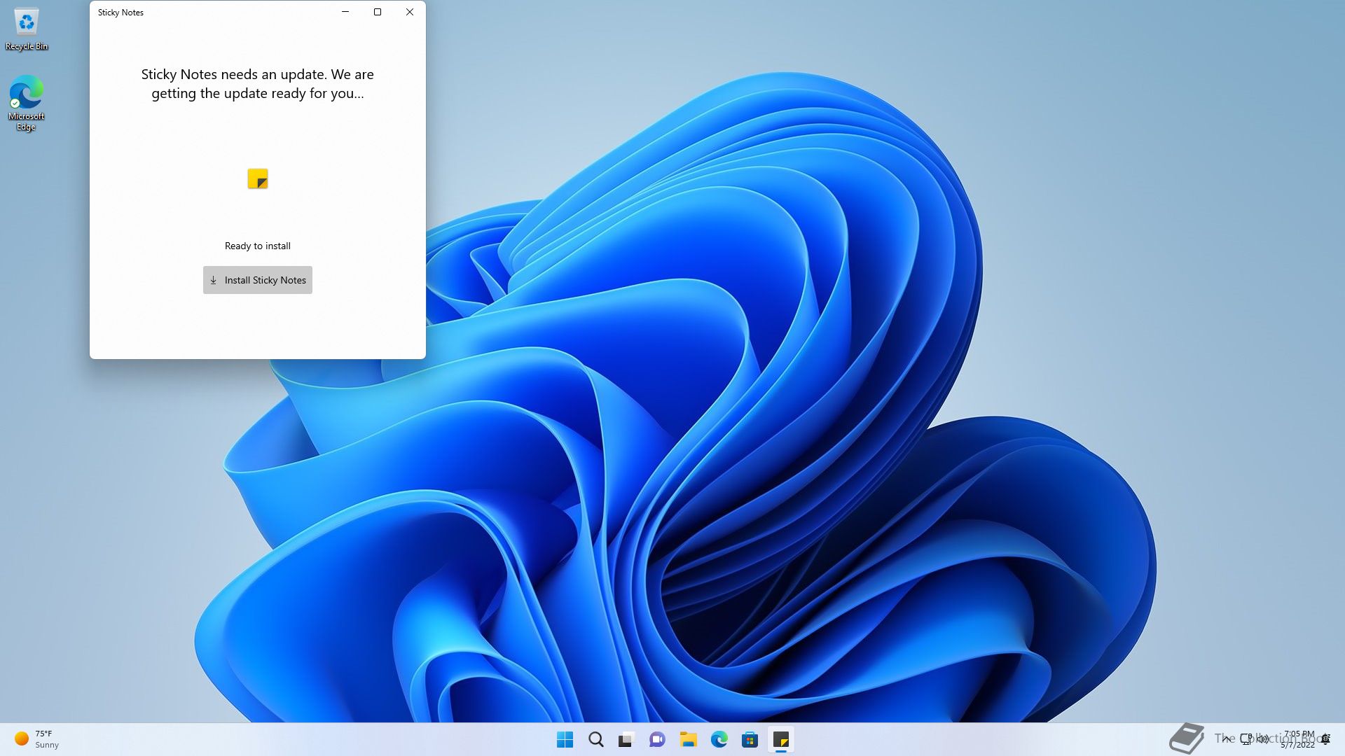Screen dimensions: 1345x756
Task: Open network settings from the system tray
Action: 1246,739
